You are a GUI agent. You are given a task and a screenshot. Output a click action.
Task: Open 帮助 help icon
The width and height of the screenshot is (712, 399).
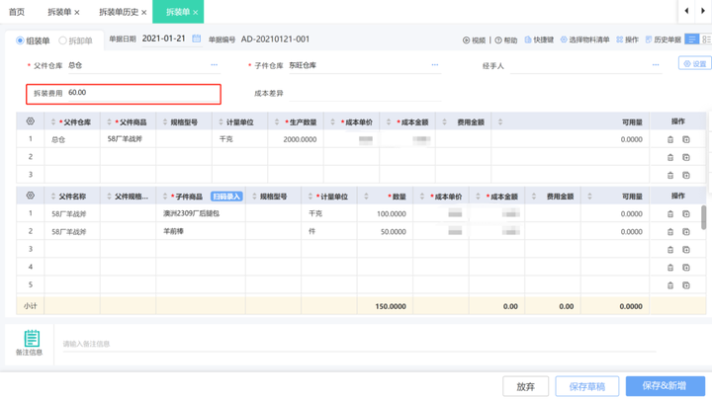[x=498, y=40]
